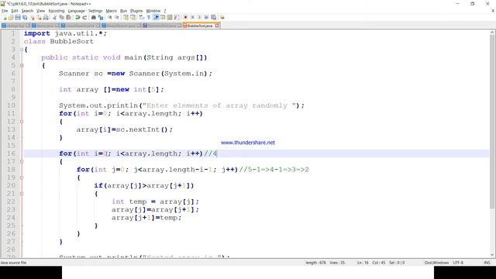Create a new file with the New toolbar icon

[x=5, y=17]
